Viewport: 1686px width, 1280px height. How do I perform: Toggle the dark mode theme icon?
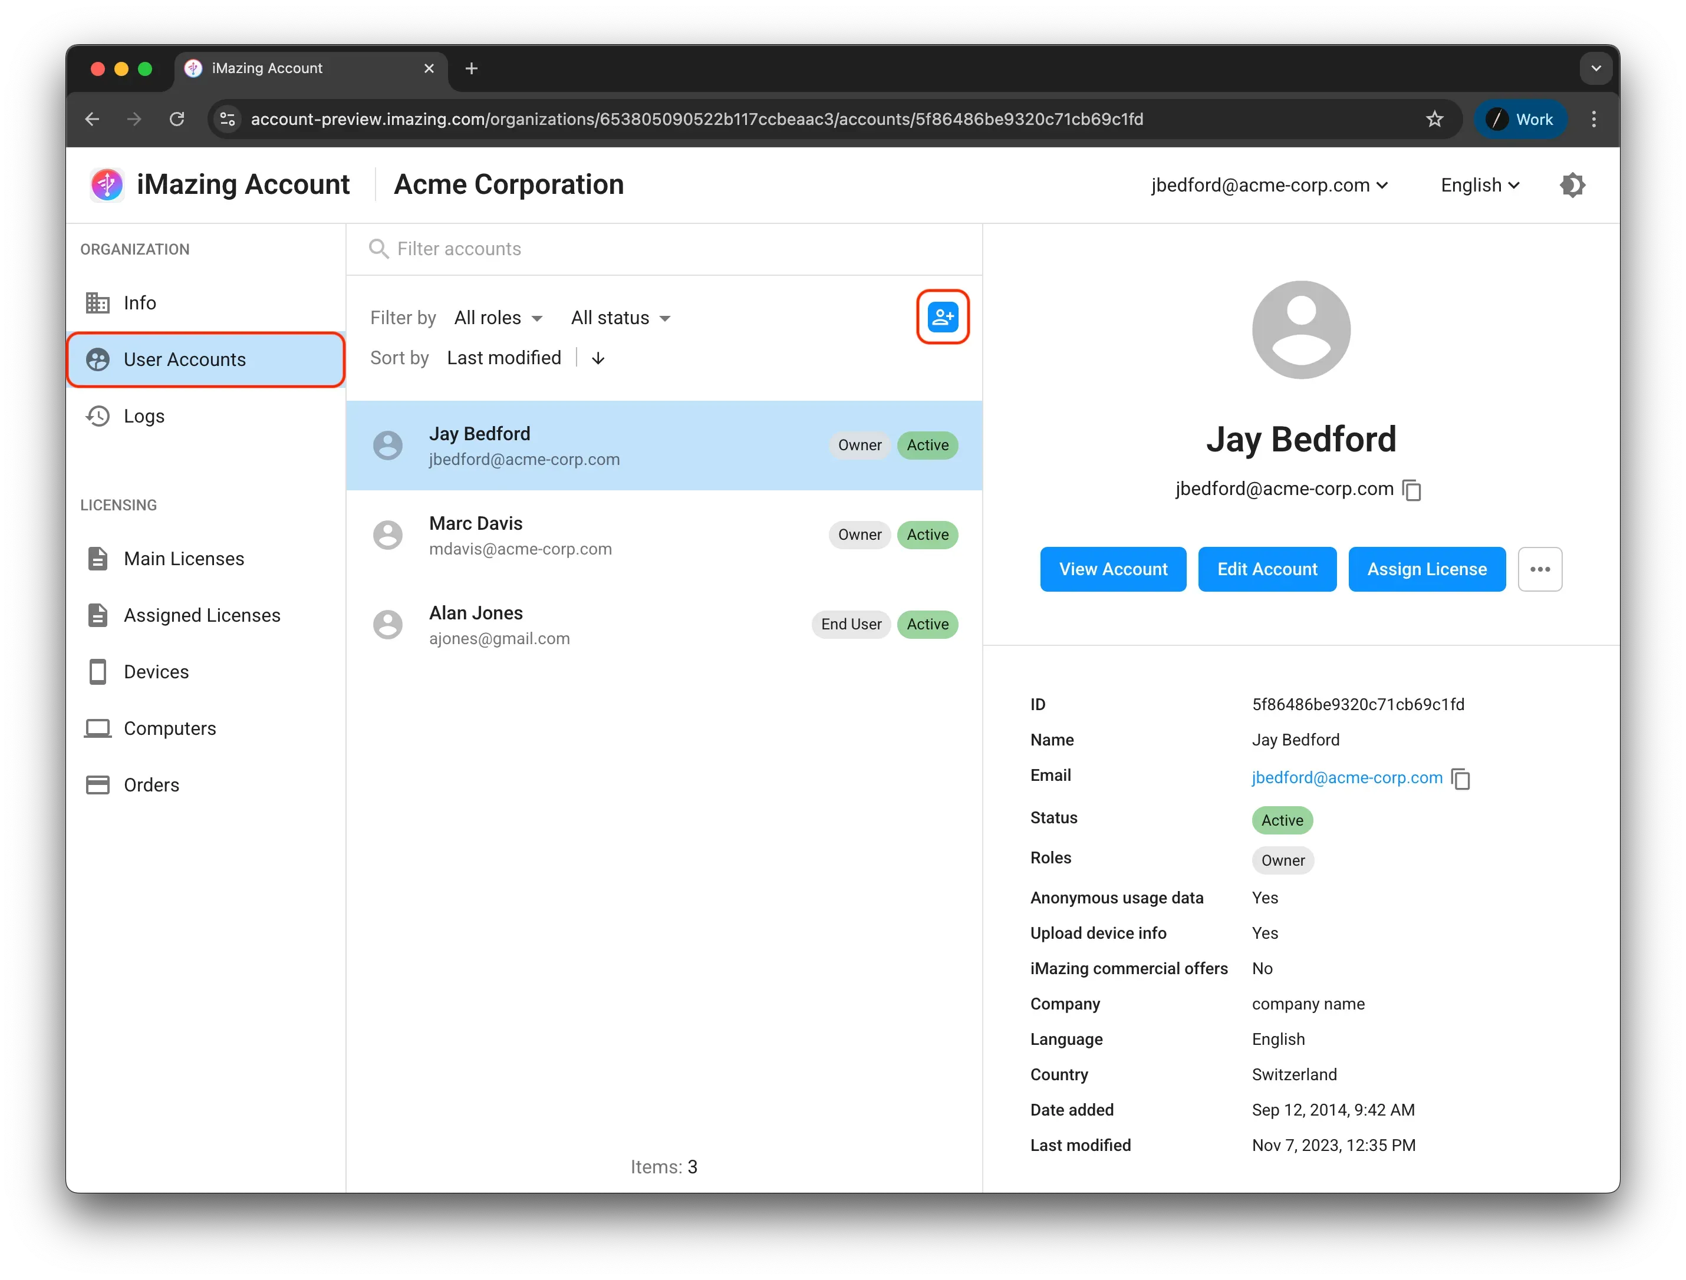1572,185
